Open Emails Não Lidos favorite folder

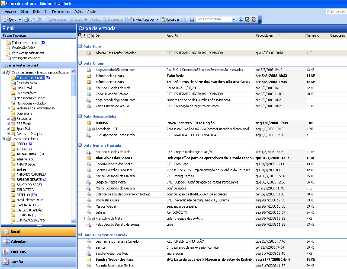pos(23,48)
